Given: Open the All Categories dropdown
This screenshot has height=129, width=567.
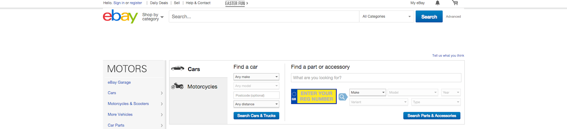Looking at the screenshot, I should click(x=387, y=17).
